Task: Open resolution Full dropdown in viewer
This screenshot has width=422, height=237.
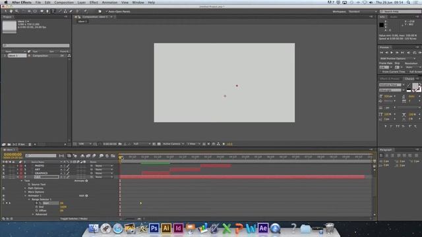Action: tap(142, 144)
